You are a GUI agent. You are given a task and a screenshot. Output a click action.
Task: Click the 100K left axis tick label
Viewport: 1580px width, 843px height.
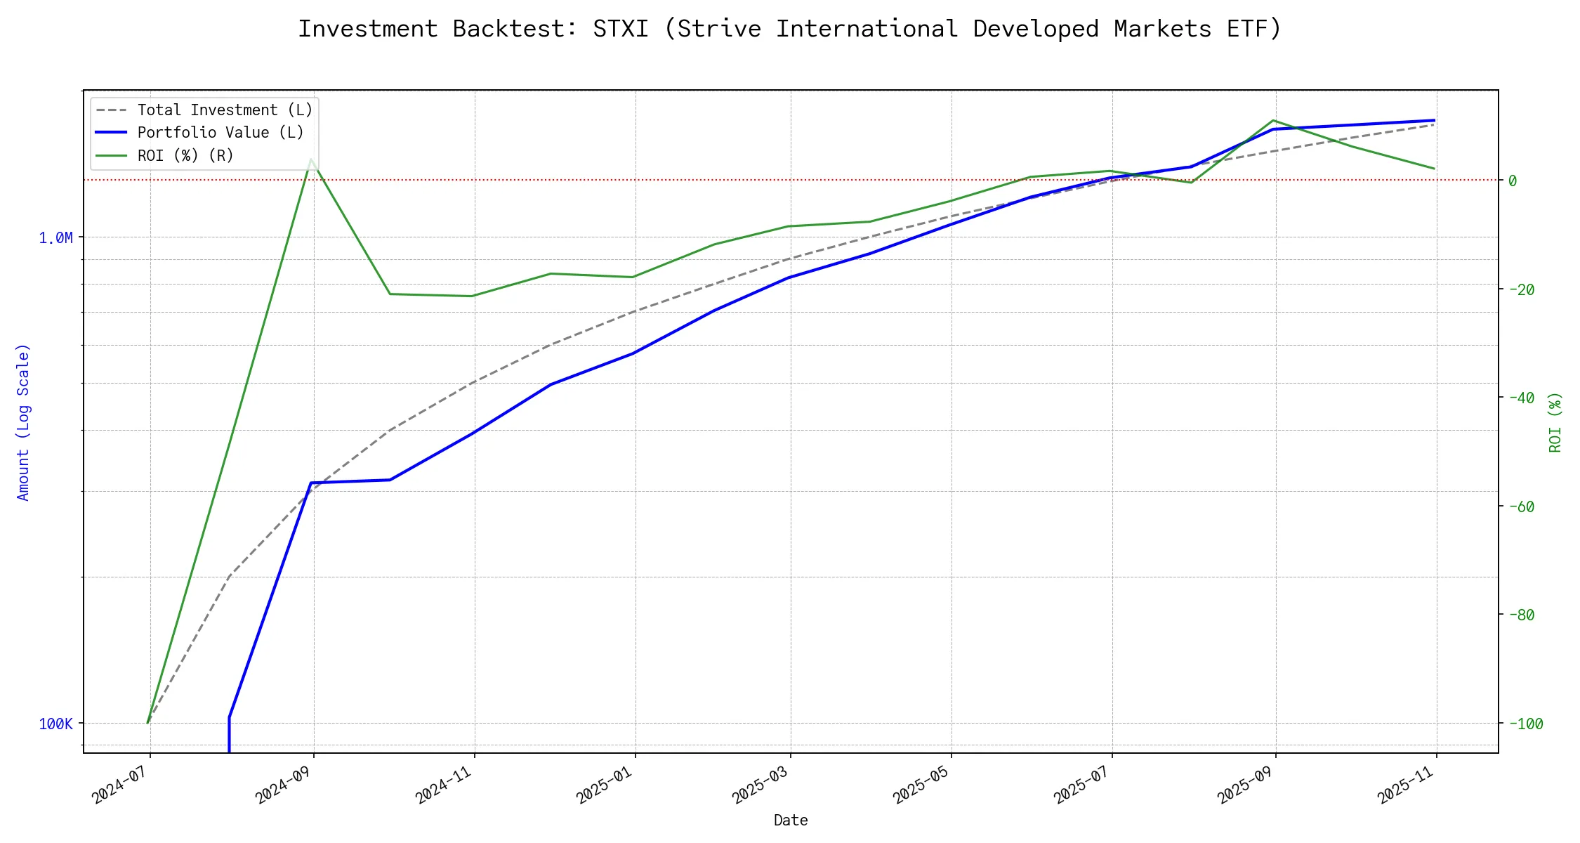55,724
